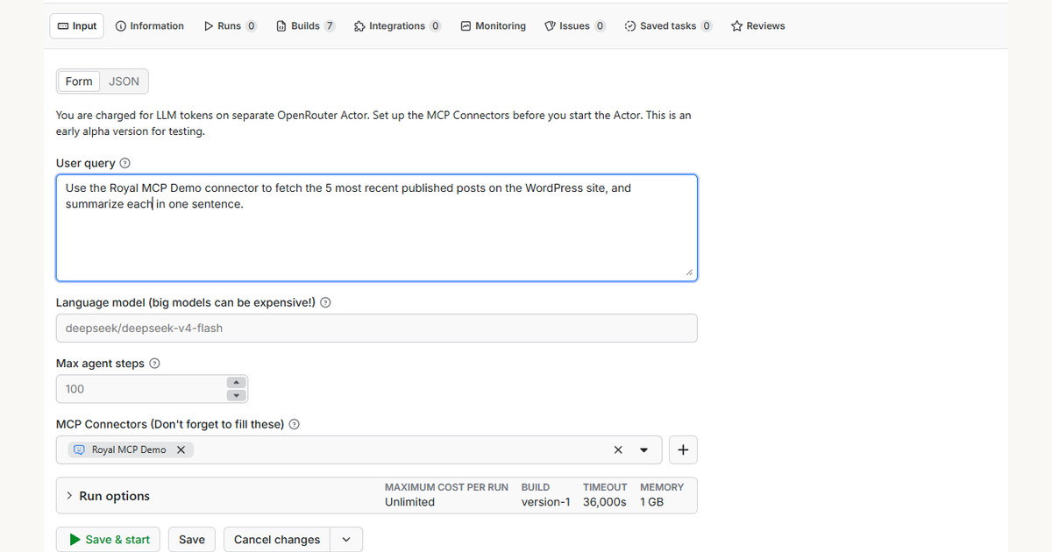Click the Language model input field
This screenshot has width=1052, height=552.
click(x=377, y=328)
